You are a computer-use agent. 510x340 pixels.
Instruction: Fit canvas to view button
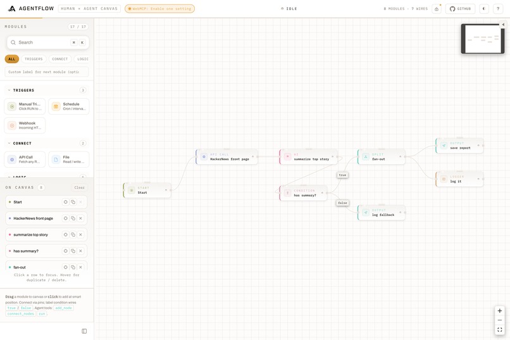[x=500, y=330]
